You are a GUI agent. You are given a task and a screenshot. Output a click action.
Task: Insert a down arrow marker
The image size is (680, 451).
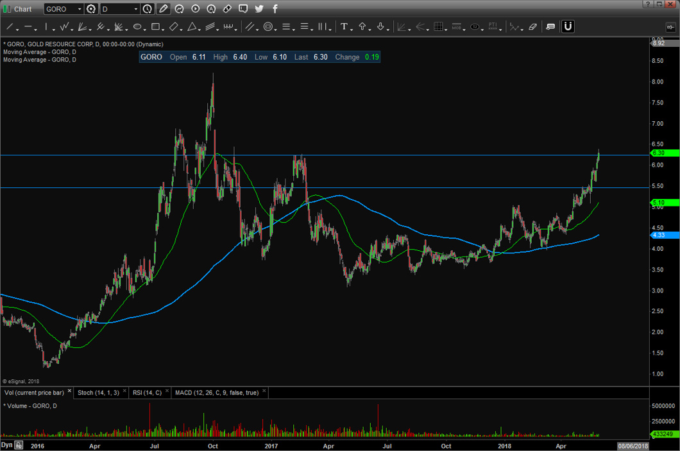click(380, 27)
